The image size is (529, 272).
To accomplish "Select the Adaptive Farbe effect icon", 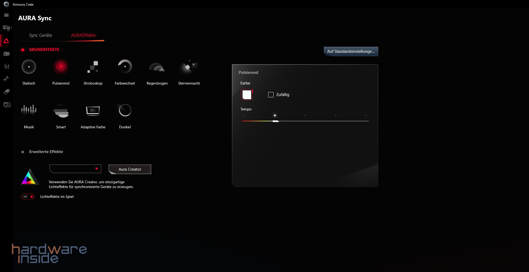I will pyautogui.click(x=93, y=110).
